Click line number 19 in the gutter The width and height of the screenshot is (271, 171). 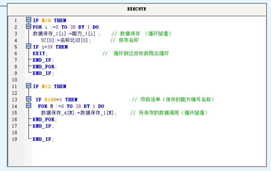[15, 139]
